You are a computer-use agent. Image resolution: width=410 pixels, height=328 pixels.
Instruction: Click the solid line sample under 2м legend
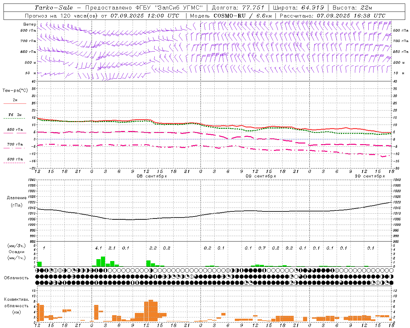tap(15, 104)
